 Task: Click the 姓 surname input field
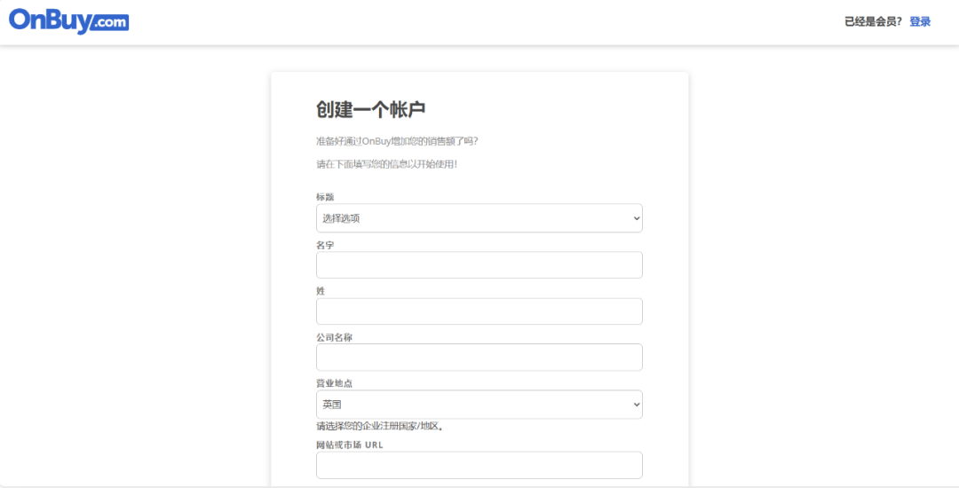coord(479,311)
